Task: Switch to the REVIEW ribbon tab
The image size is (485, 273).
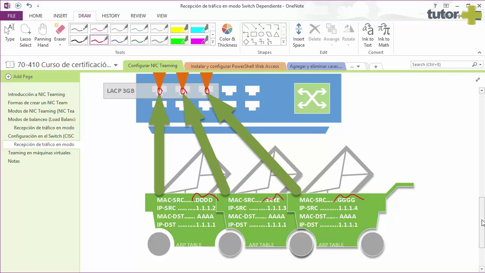Action: click(138, 16)
